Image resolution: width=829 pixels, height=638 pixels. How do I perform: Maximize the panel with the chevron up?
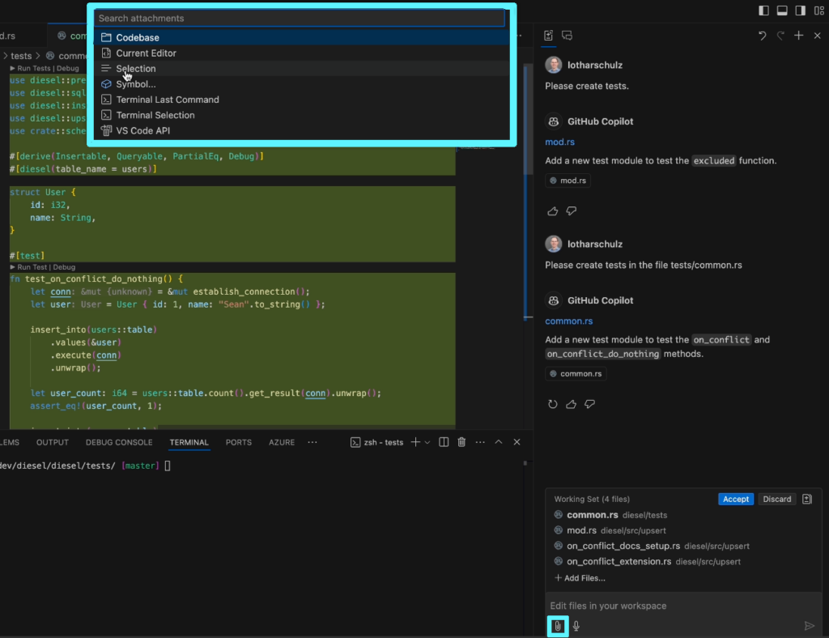499,442
